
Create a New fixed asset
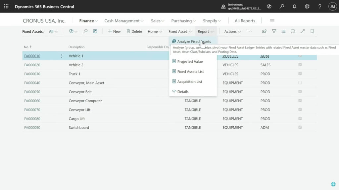(114, 31)
